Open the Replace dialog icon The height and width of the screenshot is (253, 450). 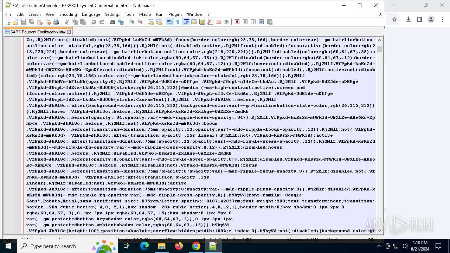[121, 22]
